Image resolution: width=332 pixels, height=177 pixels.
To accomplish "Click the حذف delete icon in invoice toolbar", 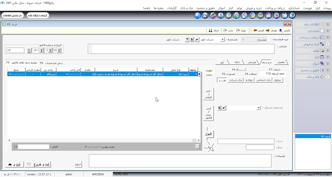I will tap(211, 31).
